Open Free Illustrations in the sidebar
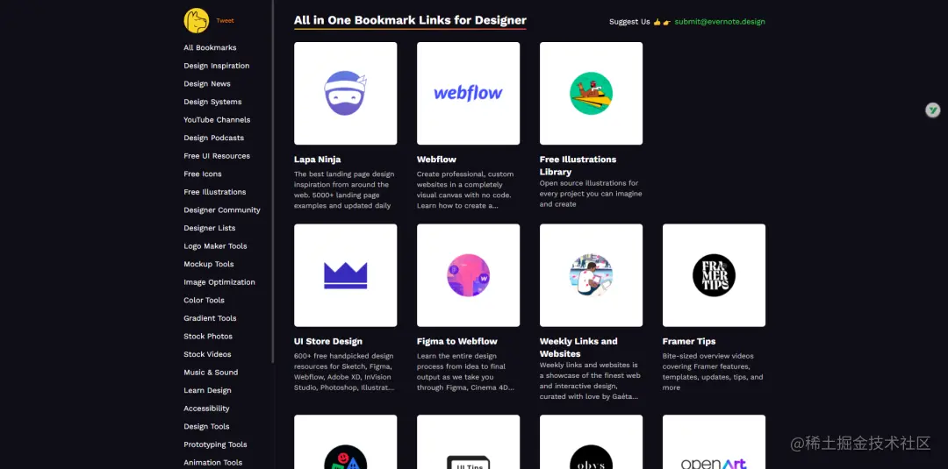 point(215,192)
